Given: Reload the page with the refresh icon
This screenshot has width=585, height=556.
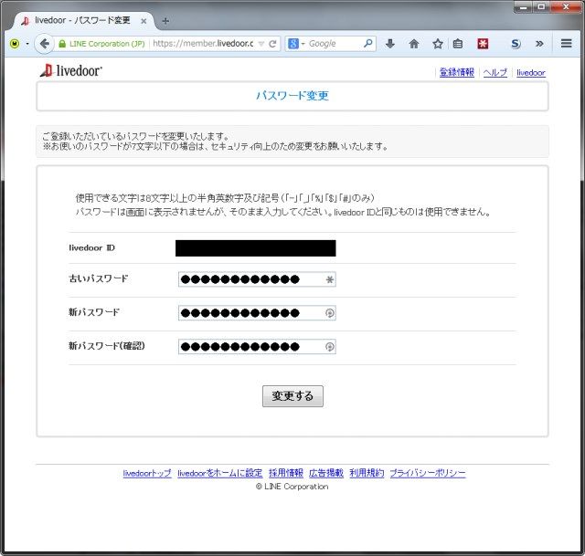Looking at the screenshot, I should point(272,44).
